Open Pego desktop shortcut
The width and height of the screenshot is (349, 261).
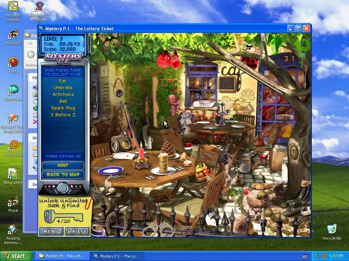click(13, 65)
